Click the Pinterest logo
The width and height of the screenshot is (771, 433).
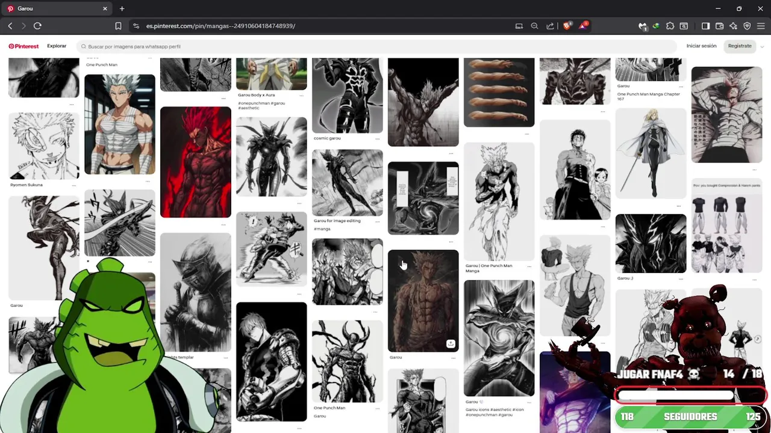(23, 46)
